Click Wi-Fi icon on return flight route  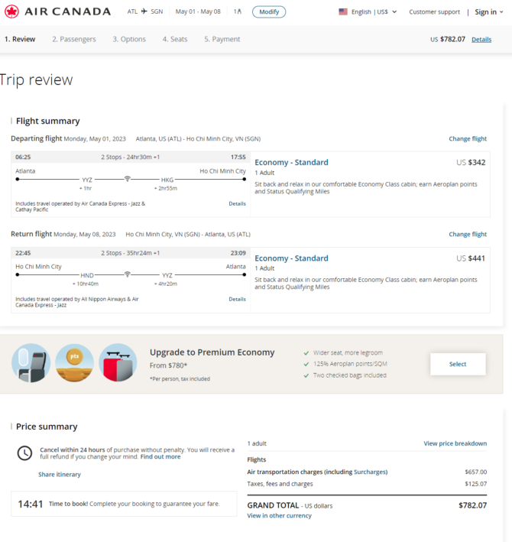click(127, 274)
